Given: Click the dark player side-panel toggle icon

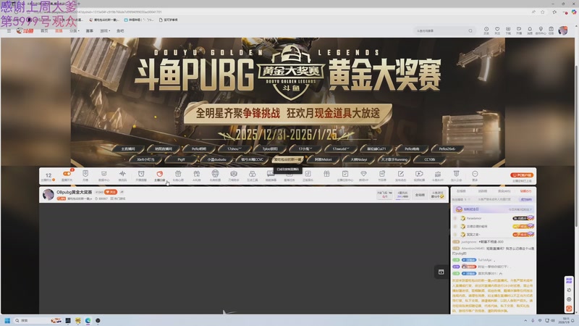Looking at the screenshot, I should tap(441, 272).
